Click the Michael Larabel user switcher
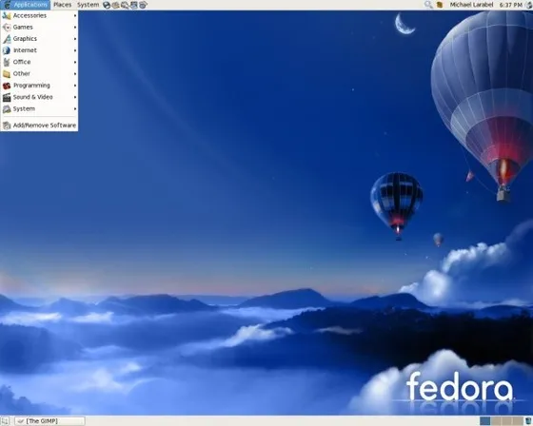The image size is (533, 426). point(471,5)
